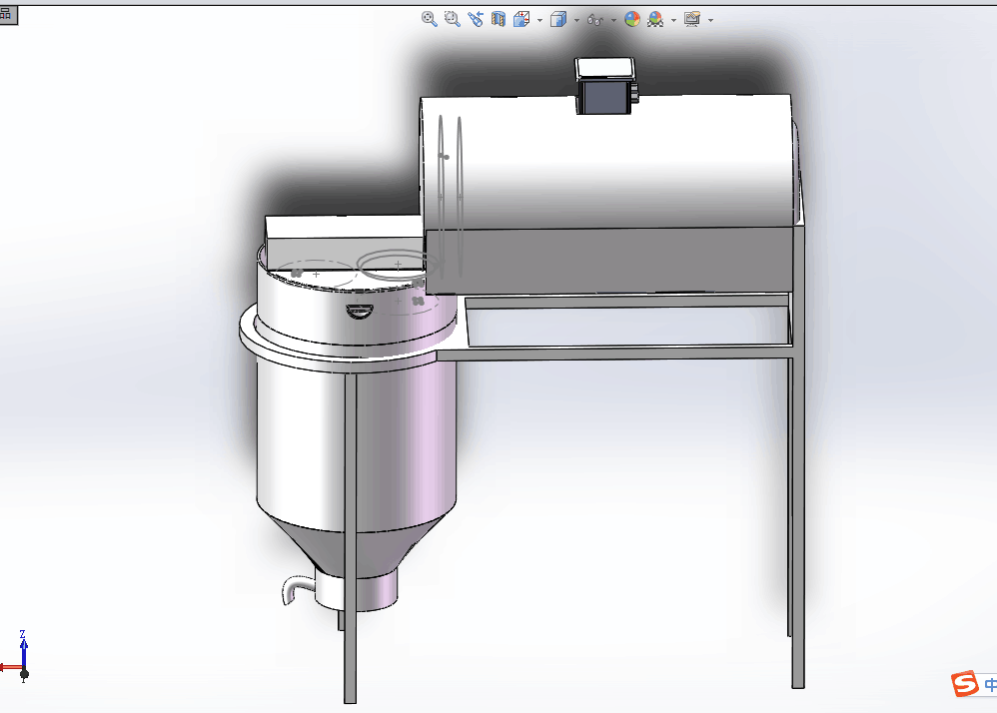Activate the Section View tool
This screenshot has width=997, height=713.
point(498,19)
